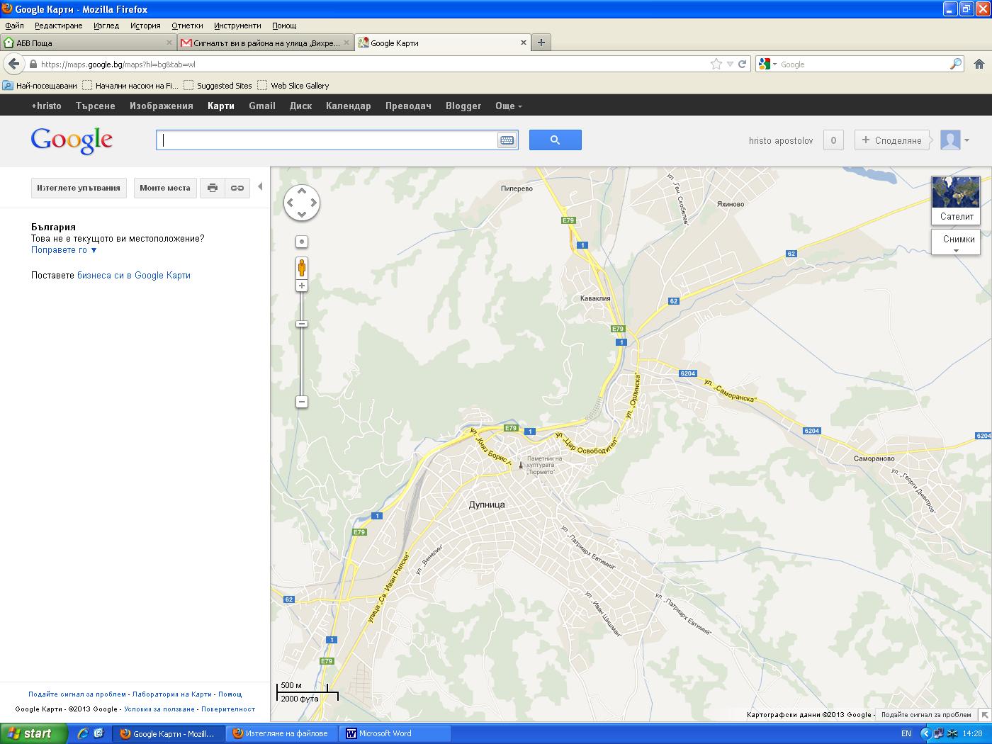Open the Отметки menu
Viewport: 992px width, 744px height.
coord(187,26)
